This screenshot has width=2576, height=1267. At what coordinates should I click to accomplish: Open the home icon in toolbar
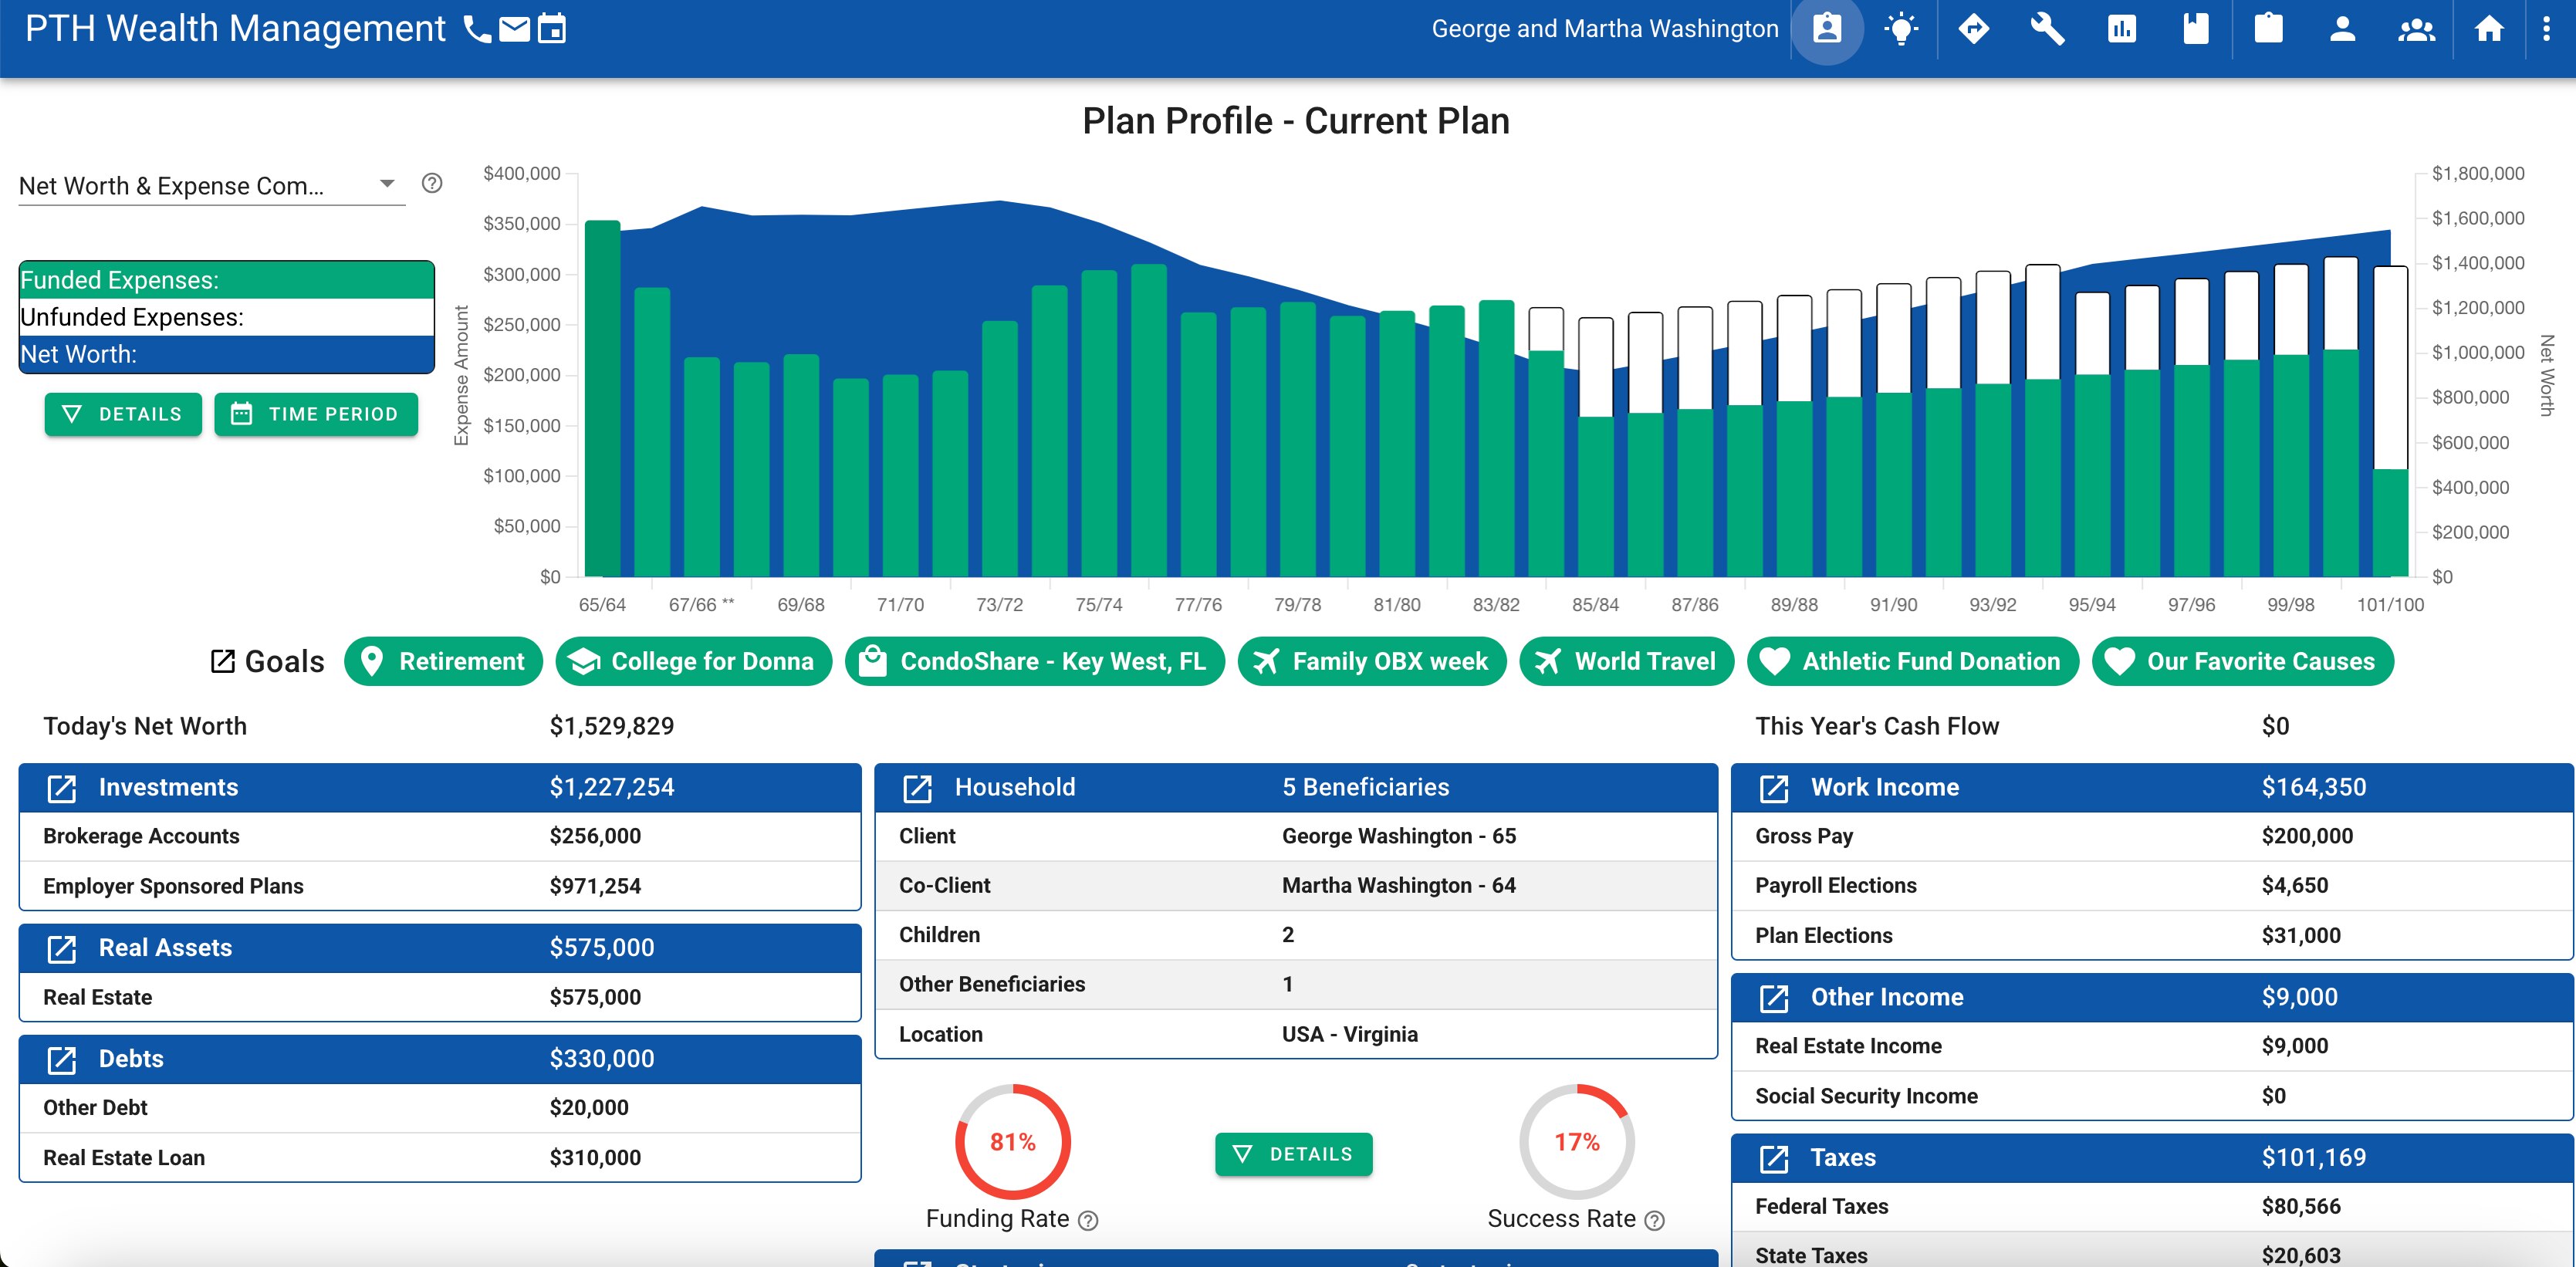(x=2489, y=29)
